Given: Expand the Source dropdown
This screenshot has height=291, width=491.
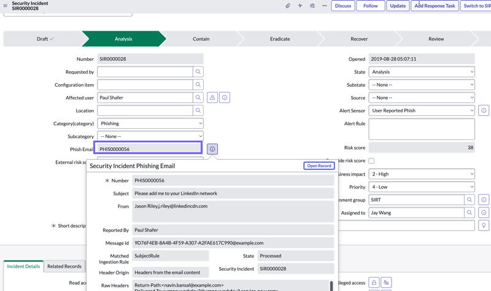Looking at the screenshot, I should (422, 98).
